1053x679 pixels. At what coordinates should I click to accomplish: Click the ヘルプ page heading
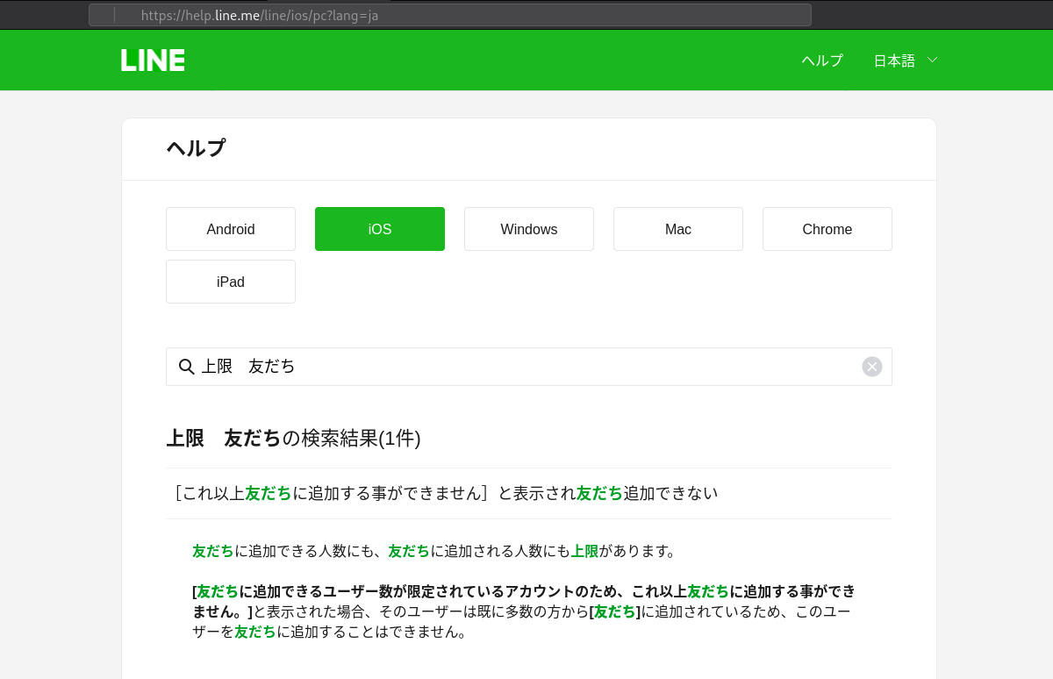[196, 148]
